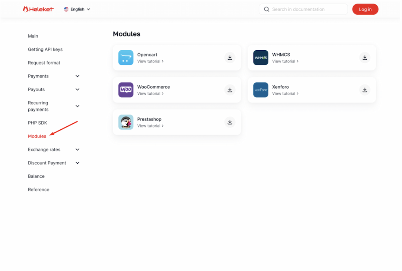Open the Reference page

[x=38, y=190]
